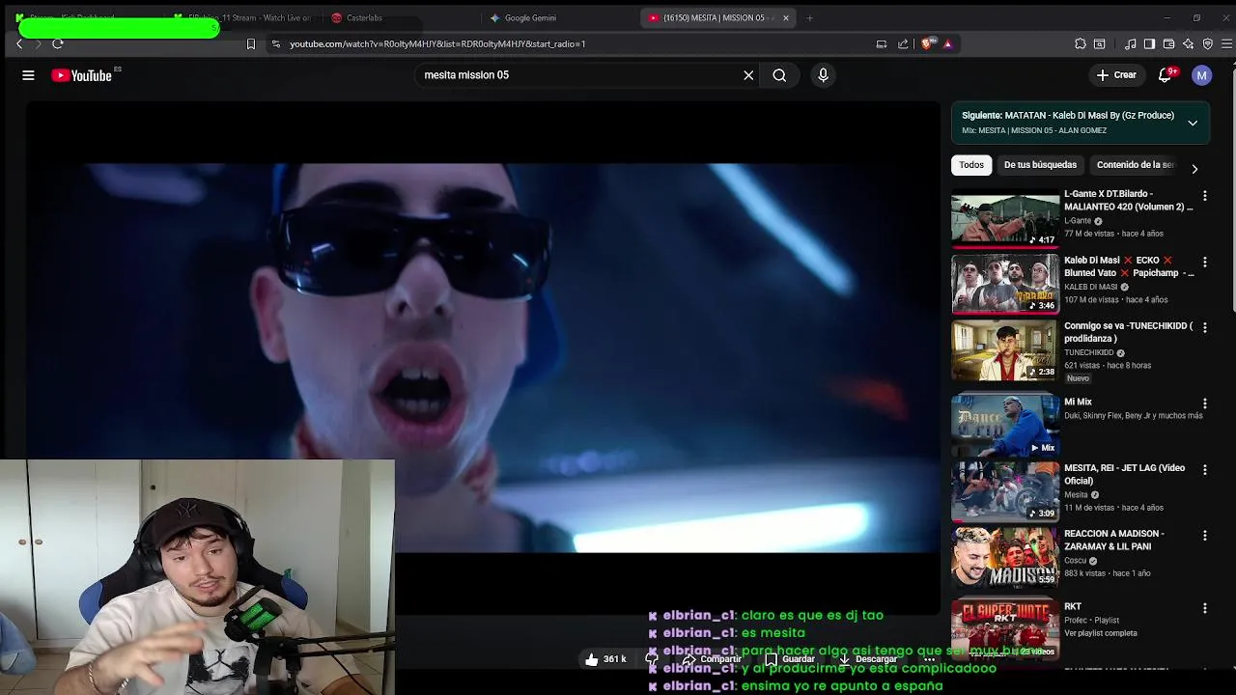The width and height of the screenshot is (1236, 695).
Task: Open options for Conmigo se va video
Action: point(1204,327)
